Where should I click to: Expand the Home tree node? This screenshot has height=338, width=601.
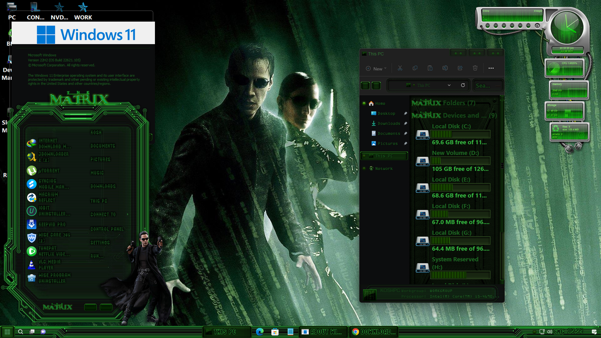pos(364,103)
